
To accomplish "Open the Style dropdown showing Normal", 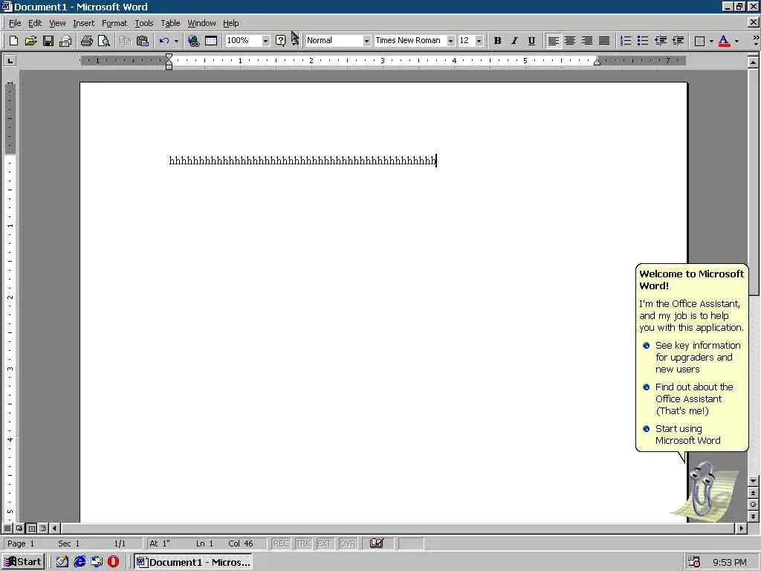I will pos(366,41).
